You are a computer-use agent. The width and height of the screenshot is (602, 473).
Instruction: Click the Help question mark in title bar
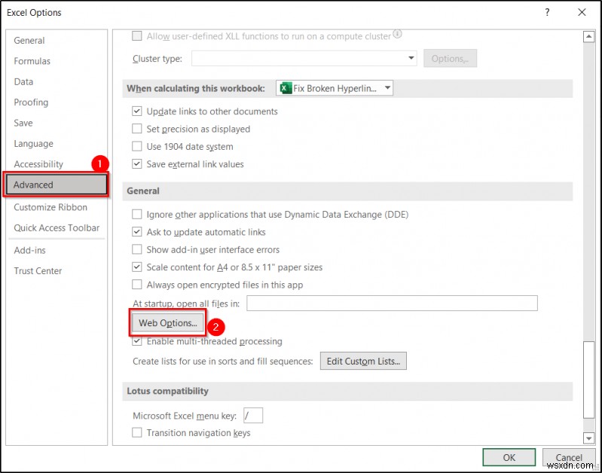tap(547, 12)
